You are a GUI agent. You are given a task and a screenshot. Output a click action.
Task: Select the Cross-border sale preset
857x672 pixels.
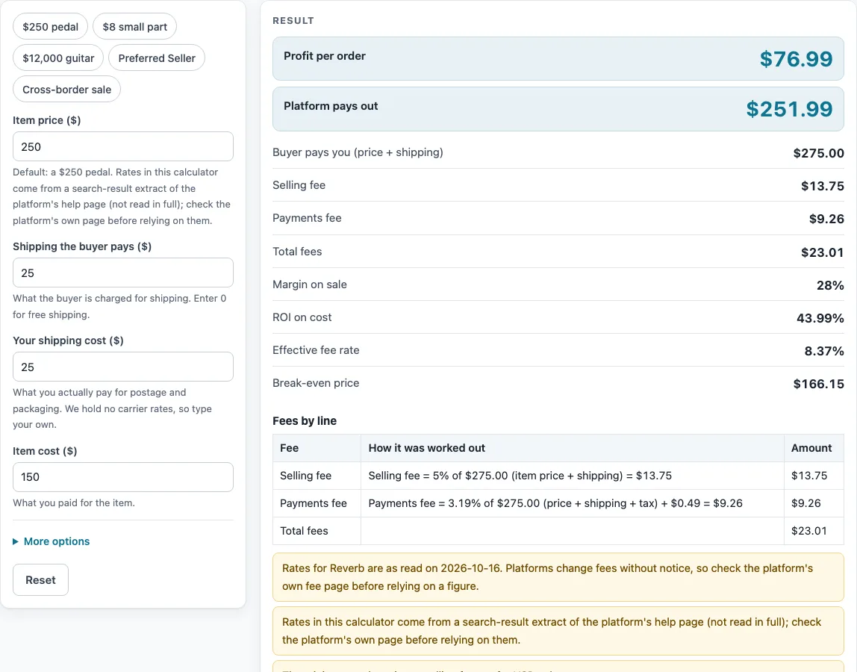[x=66, y=89]
